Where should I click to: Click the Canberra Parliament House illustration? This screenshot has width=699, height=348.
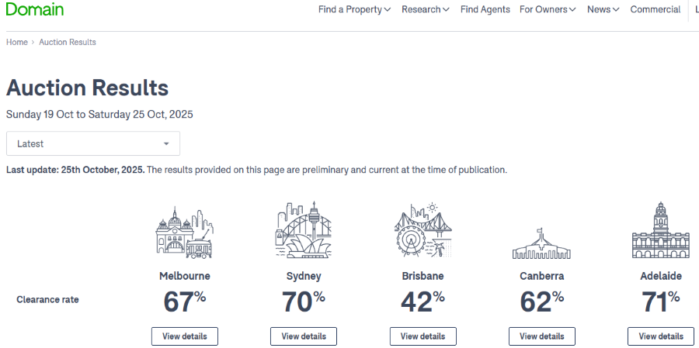pos(541,243)
